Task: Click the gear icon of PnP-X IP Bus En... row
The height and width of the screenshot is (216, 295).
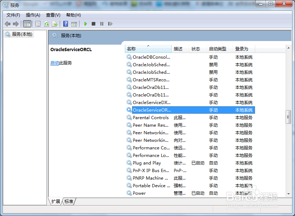Action: (129, 170)
